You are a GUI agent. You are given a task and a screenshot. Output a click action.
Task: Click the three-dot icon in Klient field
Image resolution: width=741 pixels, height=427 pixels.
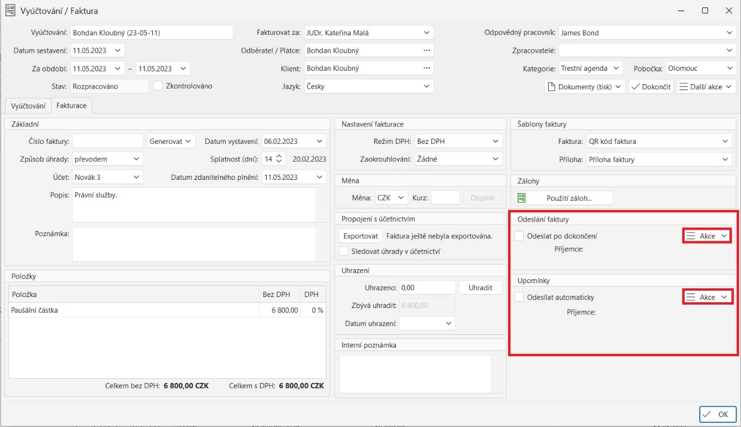(x=427, y=68)
